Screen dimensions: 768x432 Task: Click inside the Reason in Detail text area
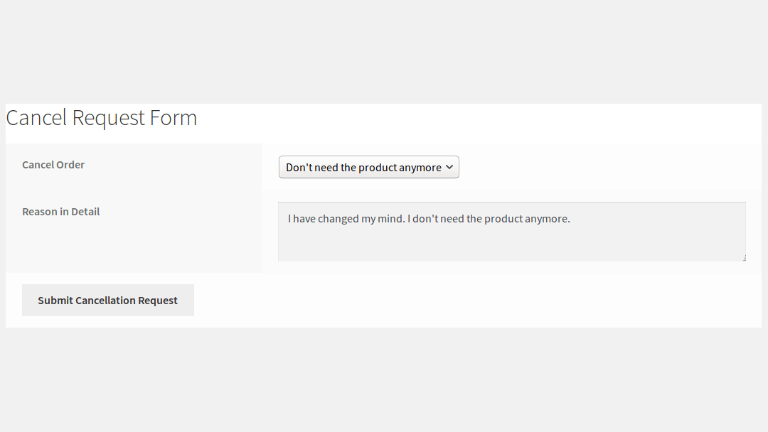coord(512,234)
